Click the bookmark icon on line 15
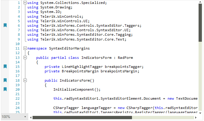Viewport: 204px width, 121px height. point(5,66)
